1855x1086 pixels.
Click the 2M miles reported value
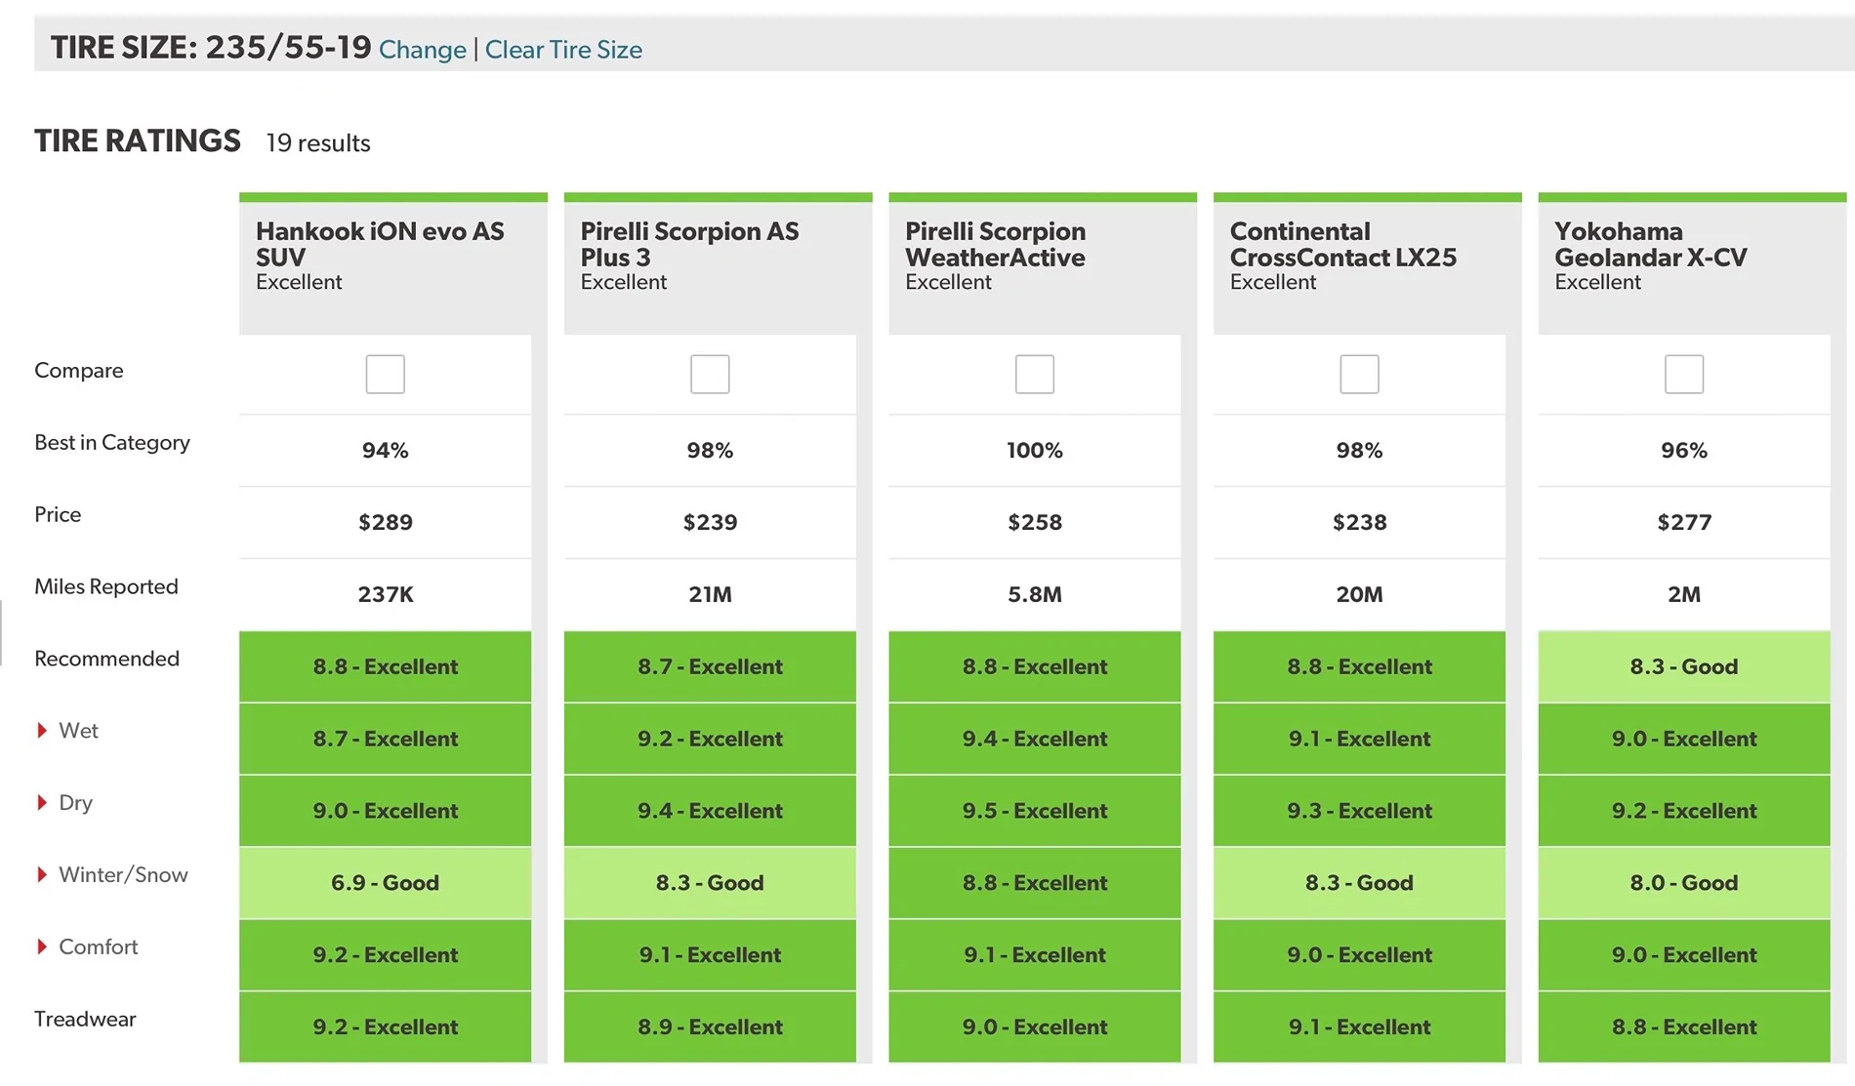pyautogui.click(x=1684, y=594)
